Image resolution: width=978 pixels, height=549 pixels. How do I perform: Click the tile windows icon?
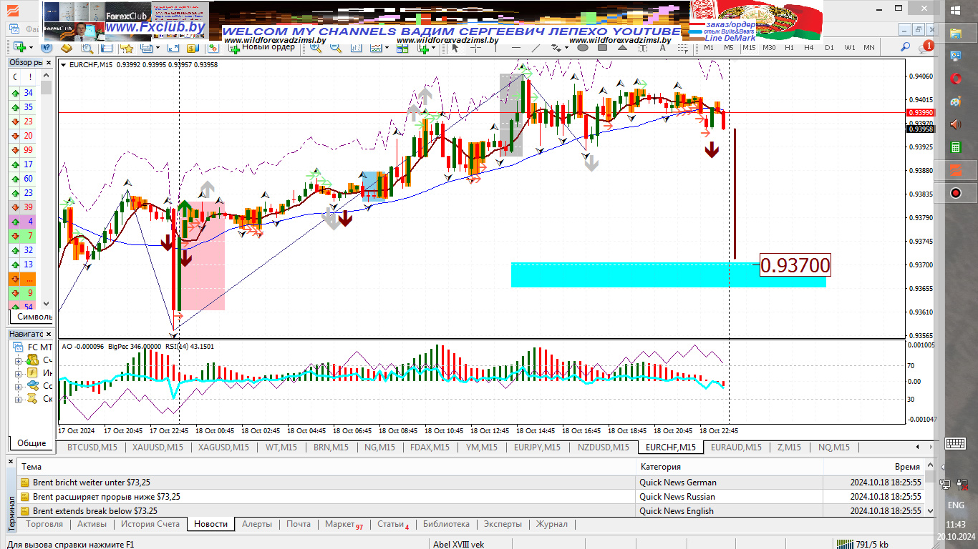[x=402, y=48]
